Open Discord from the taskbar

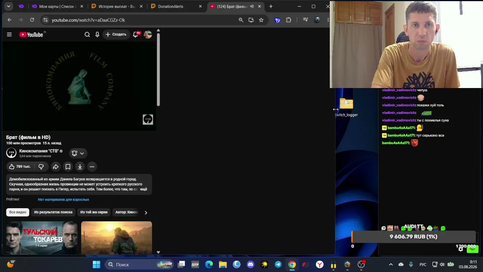[x=251, y=264]
